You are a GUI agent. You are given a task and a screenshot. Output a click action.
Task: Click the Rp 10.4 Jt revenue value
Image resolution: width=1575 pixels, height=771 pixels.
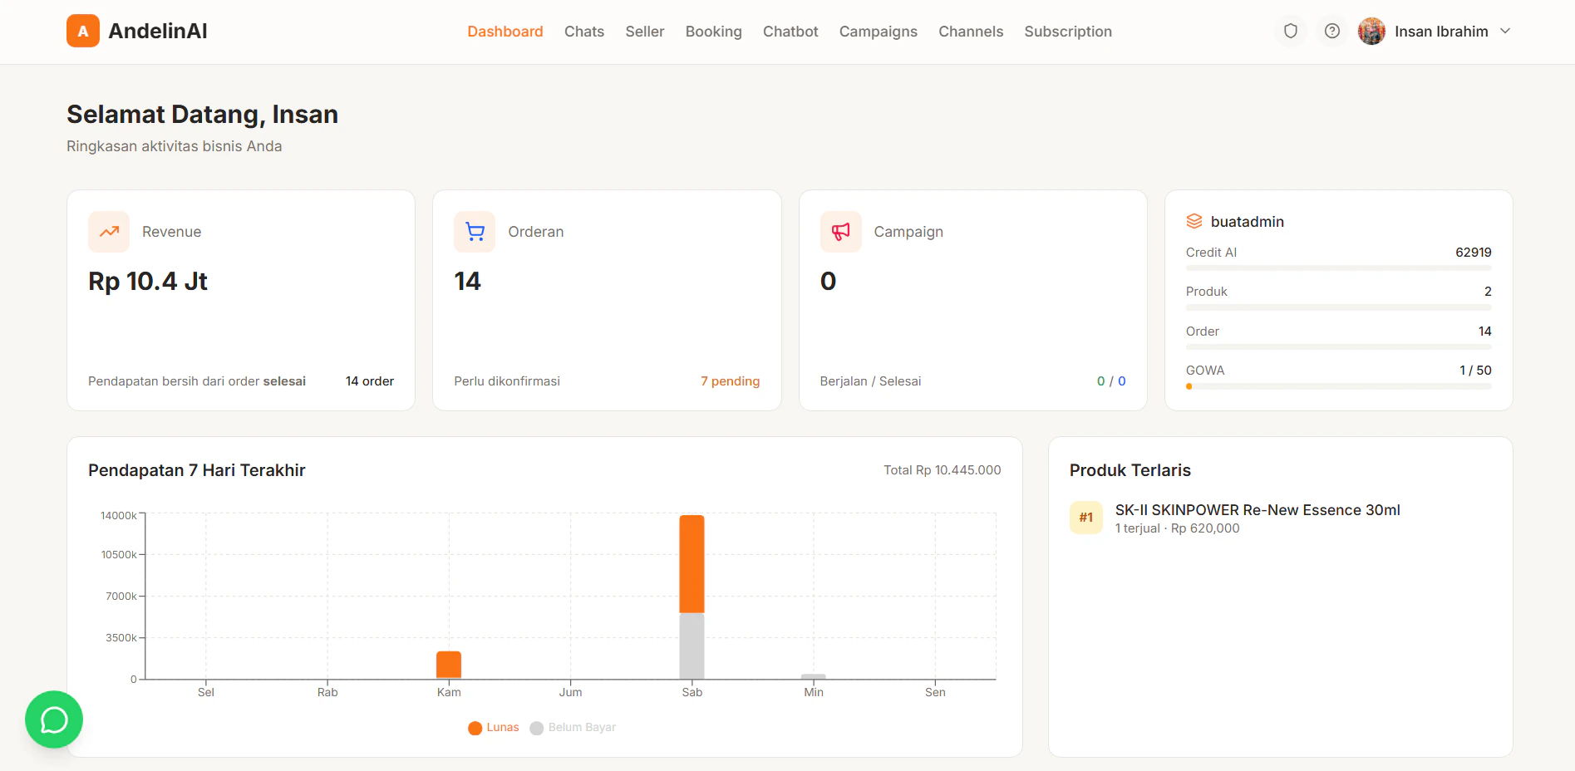click(148, 282)
